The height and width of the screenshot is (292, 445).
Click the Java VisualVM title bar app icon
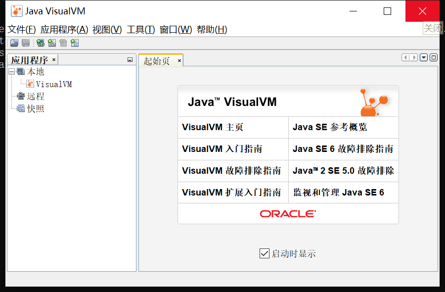coord(16,11)
